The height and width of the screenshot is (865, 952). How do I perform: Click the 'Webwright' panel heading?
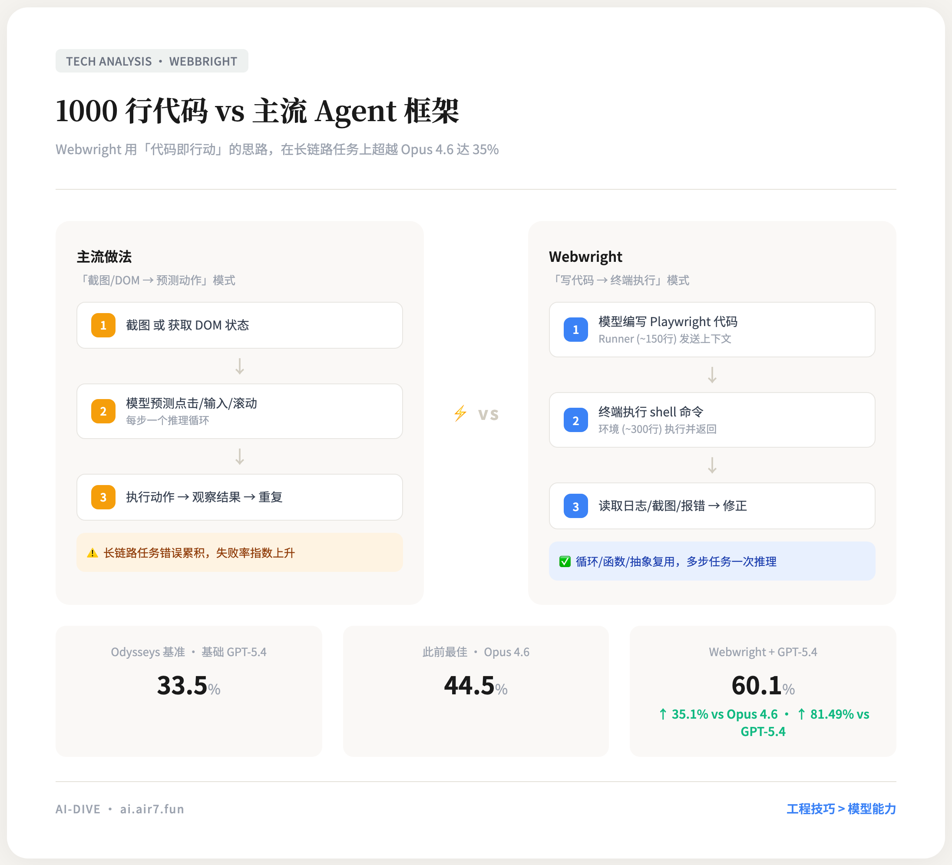[x=585, y=256]
